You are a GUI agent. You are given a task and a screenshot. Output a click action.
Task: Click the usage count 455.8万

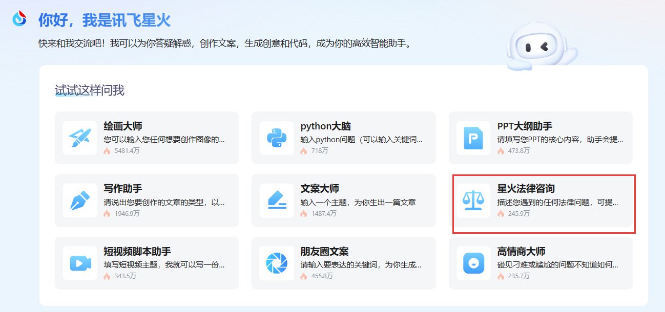(322, 276)
